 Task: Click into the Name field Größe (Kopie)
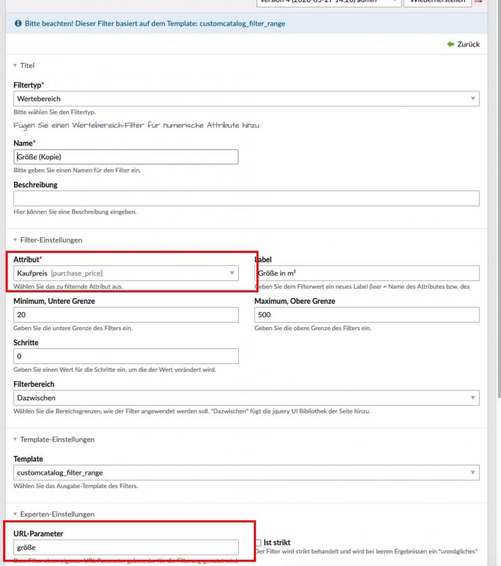(126, 157)
